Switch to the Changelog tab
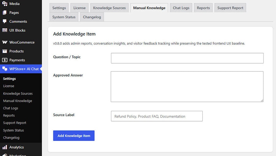This screenshot has height=156, width=276. click(x=92, y=17)
